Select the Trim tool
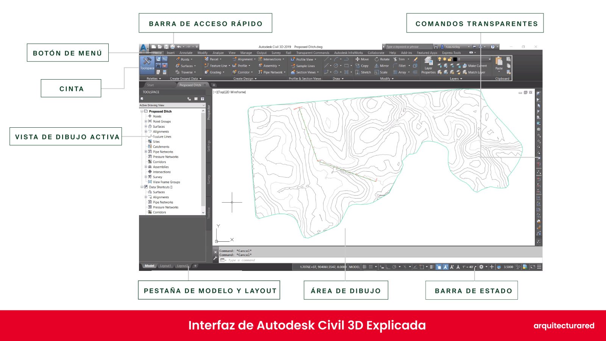606x341 pixels. 399,59
